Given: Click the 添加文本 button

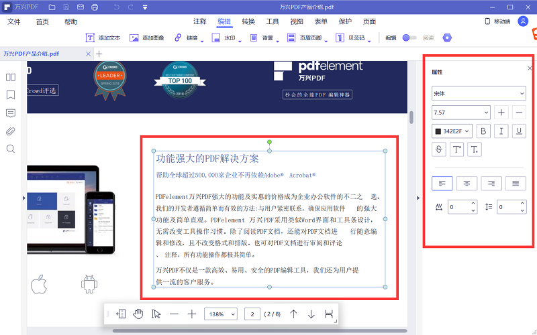Looking at the screenshot, I should 103,38.
